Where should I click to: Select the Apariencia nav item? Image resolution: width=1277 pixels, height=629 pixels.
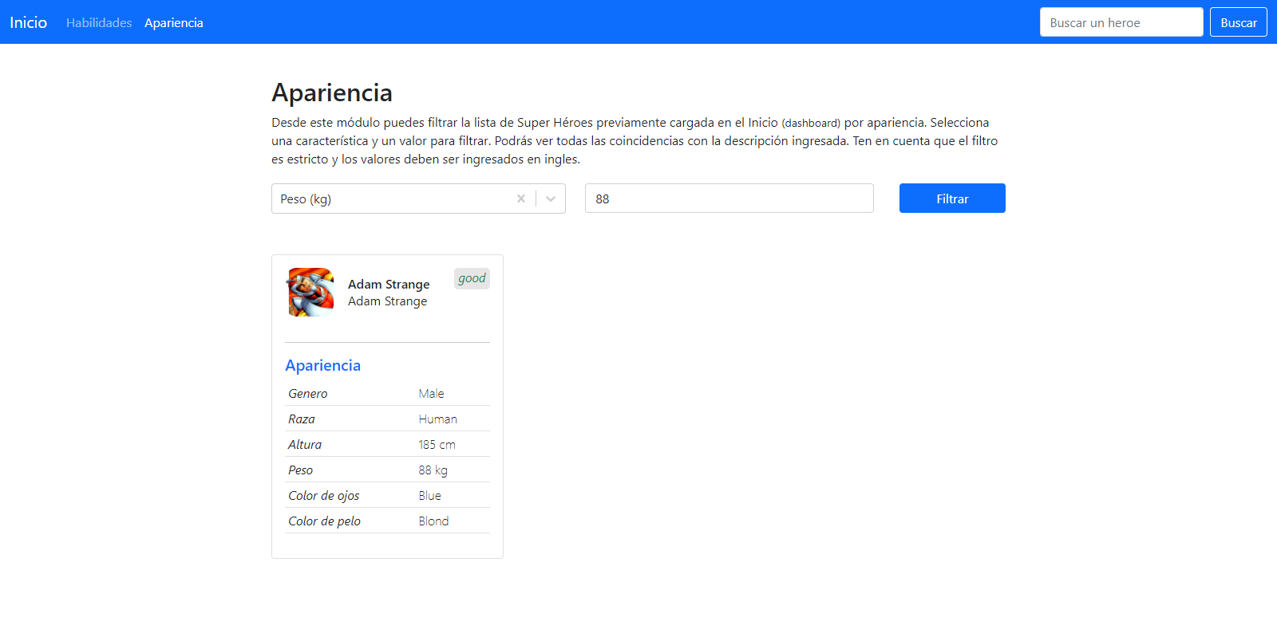coord(174,22)
